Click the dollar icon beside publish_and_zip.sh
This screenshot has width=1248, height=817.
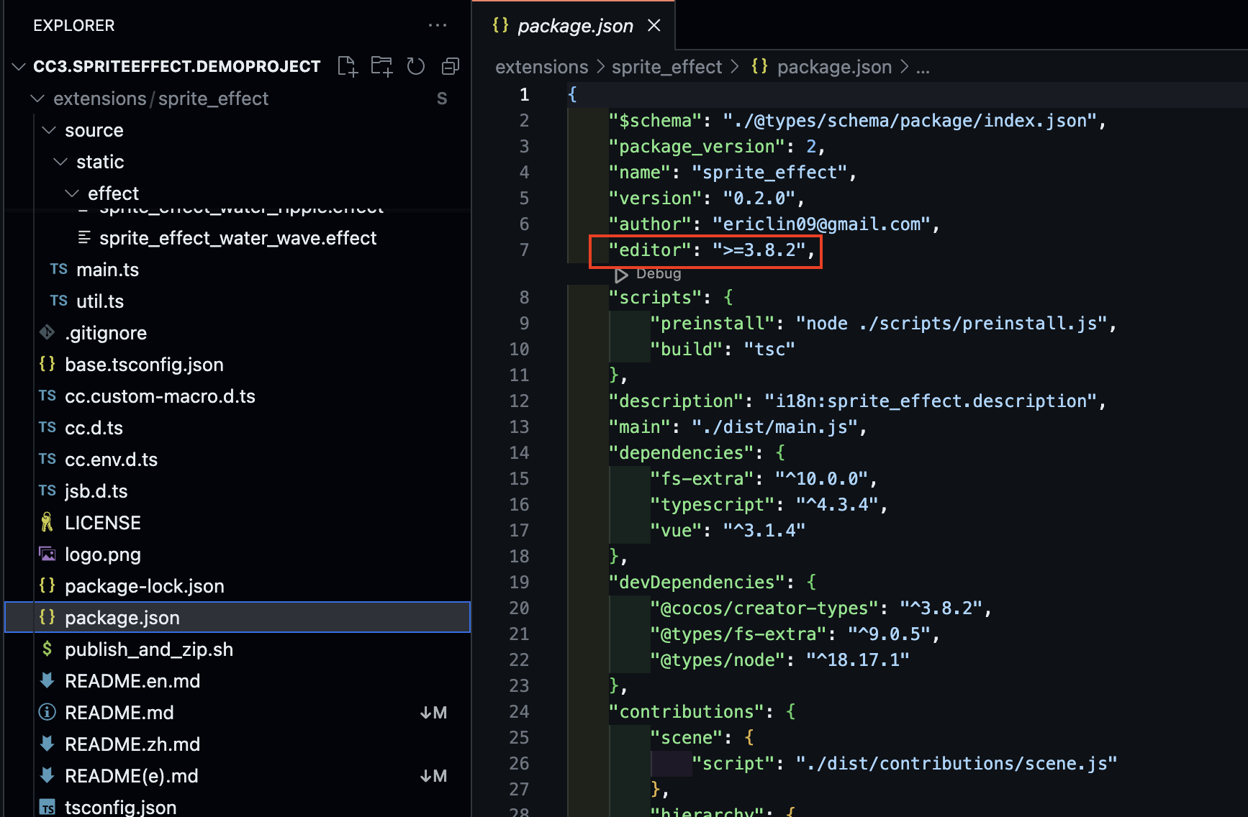pyautogui.click(x=47, y=649)
